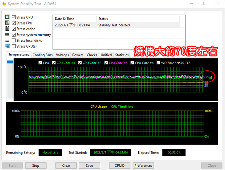Viewport: 225px width, 170px height.
Task: Switch to the Statistics tab
Action: coord(122,55)
